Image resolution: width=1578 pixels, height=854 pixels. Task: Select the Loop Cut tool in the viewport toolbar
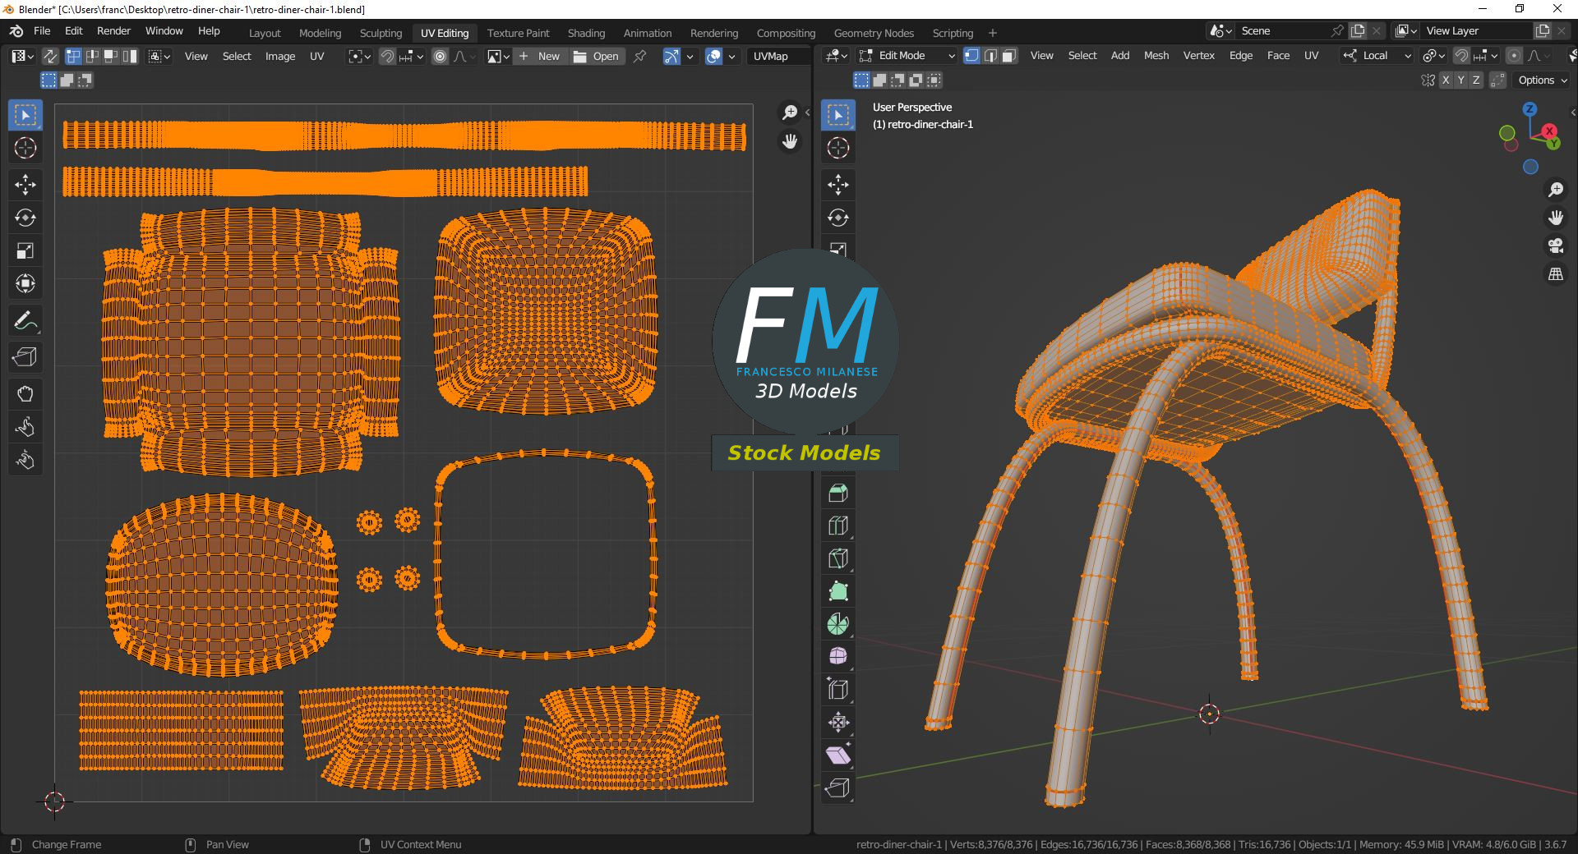click(x=838, y=526)
